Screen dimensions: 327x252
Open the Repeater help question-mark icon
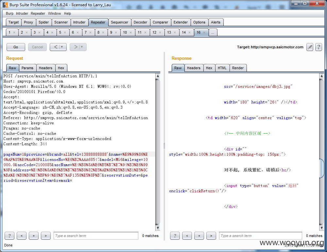[x=318, y=47]
